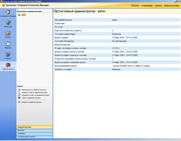Click the window title bar text
181x141 pixels.
(22, 1)
